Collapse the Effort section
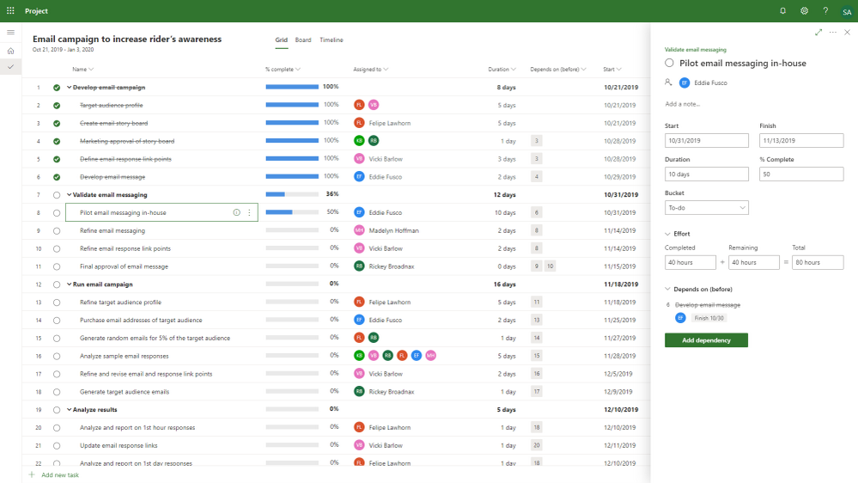Viewport: 858px width, 483px height. tap(667, 234)
